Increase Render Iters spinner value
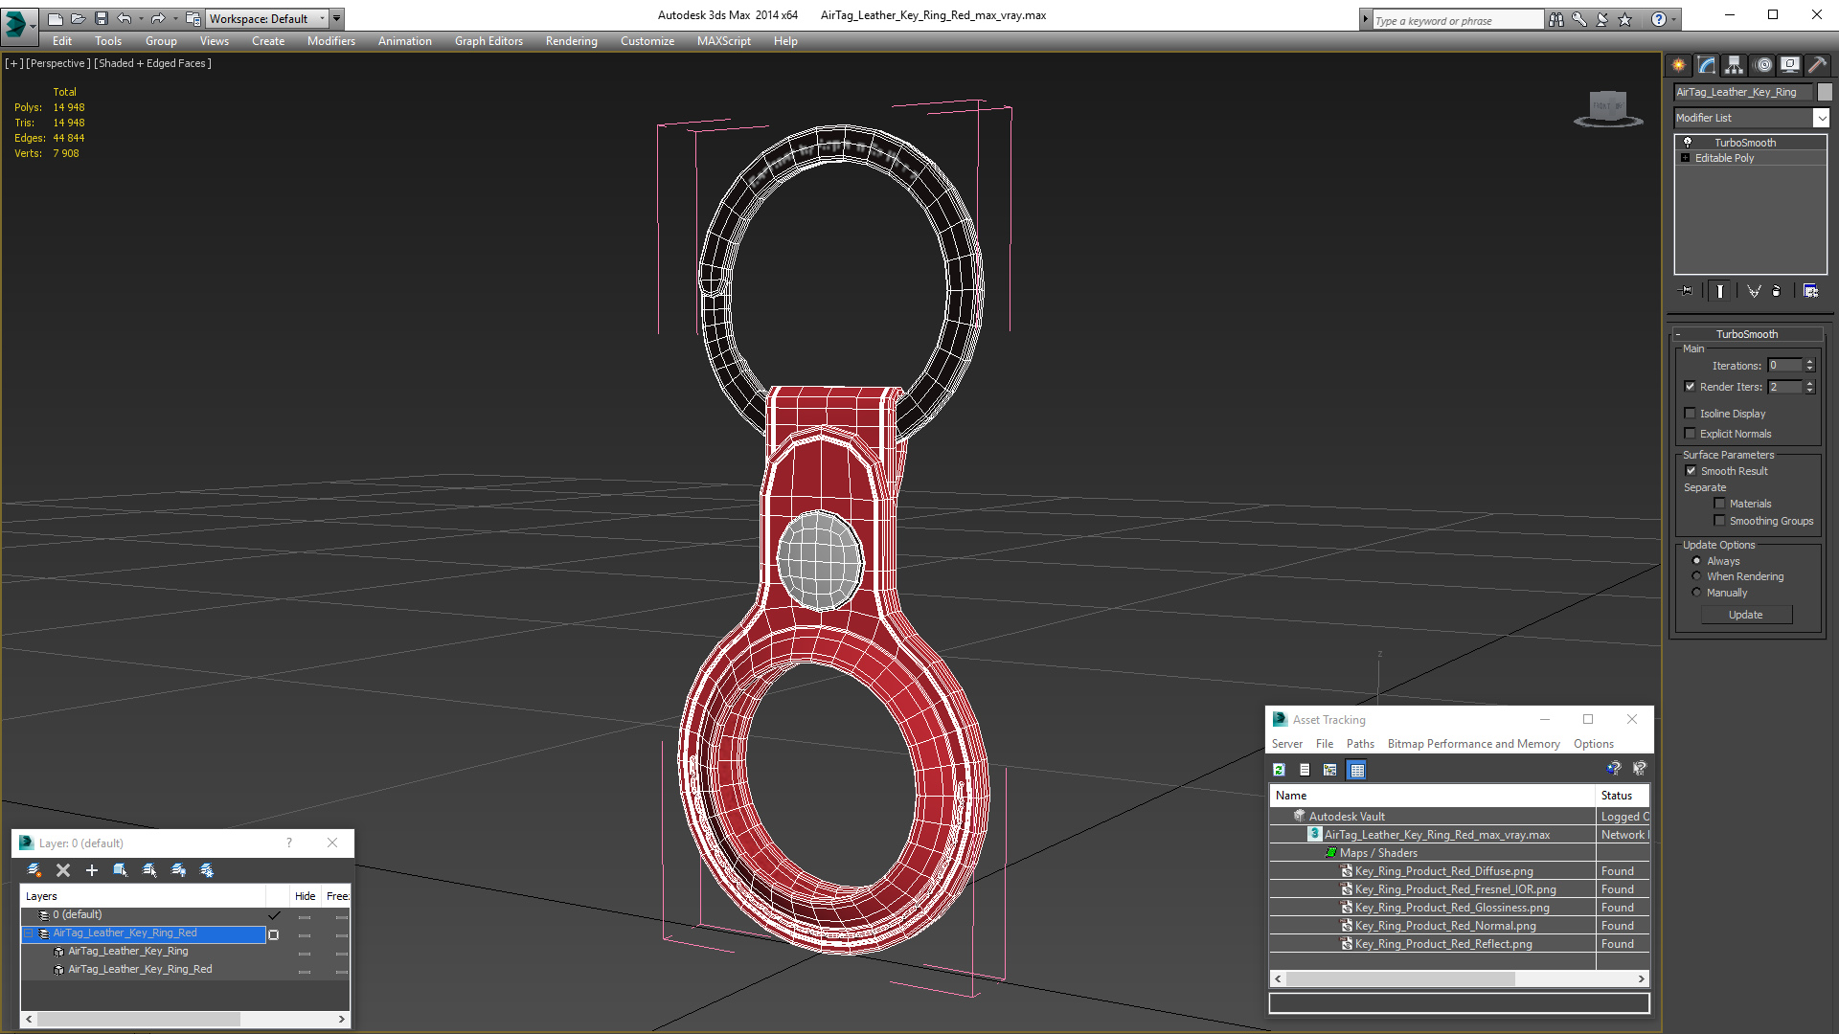 tap(1809, 383)
